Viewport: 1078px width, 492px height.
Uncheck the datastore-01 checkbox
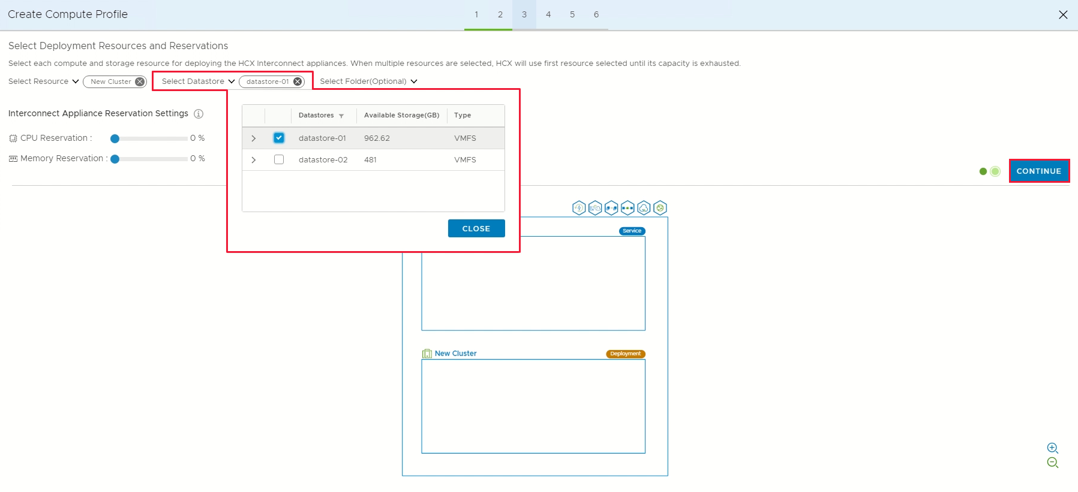point(279,138)
